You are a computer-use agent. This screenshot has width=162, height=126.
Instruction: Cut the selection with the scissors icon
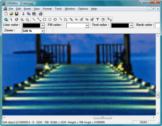[x=23, y=14]
